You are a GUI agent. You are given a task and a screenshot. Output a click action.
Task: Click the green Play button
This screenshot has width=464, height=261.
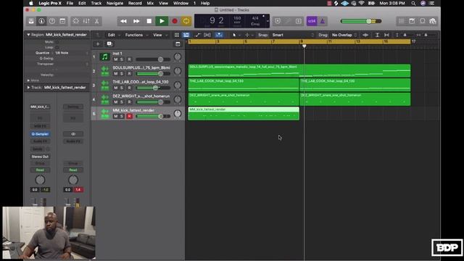(162, 21)
